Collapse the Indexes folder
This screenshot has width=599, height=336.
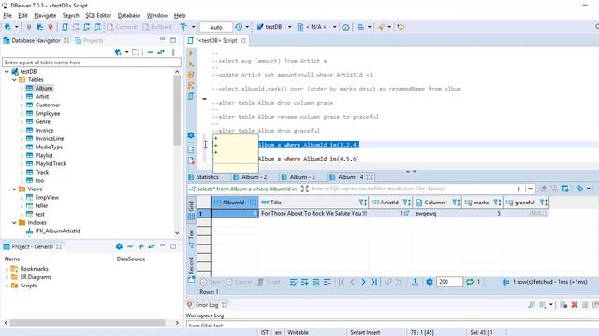(x=14, y=222)
